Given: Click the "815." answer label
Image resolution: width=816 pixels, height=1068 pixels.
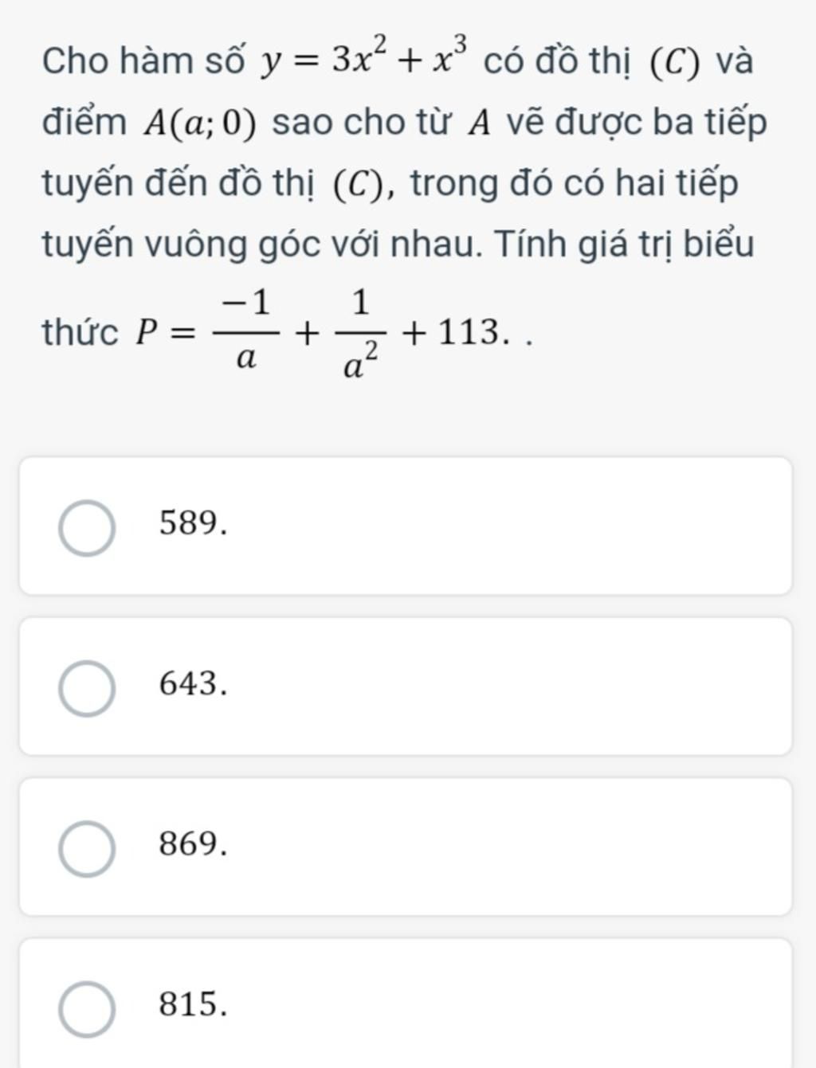Looking at the screenshot, I should tap(194, 1004).
